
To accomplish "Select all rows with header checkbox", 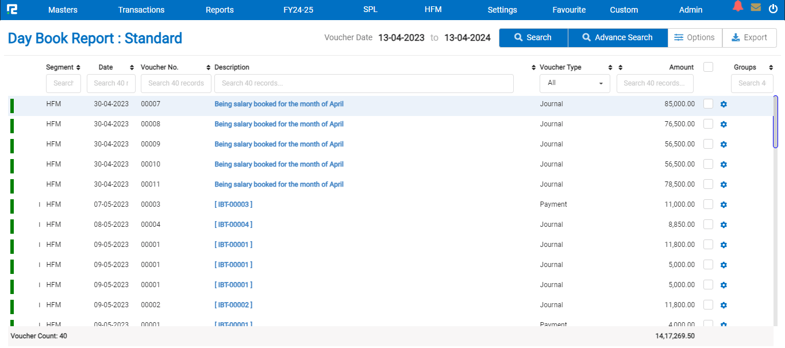I will click(x=708, y=67).
